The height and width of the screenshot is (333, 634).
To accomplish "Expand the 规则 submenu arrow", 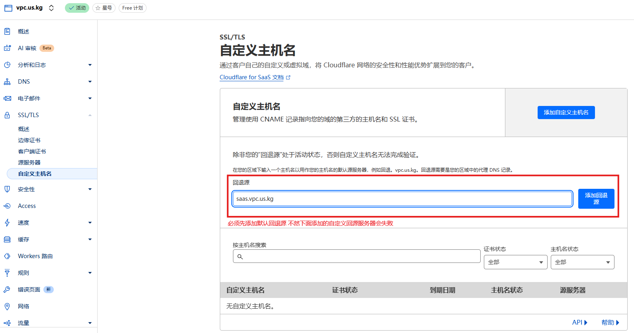I will (90, 273).
